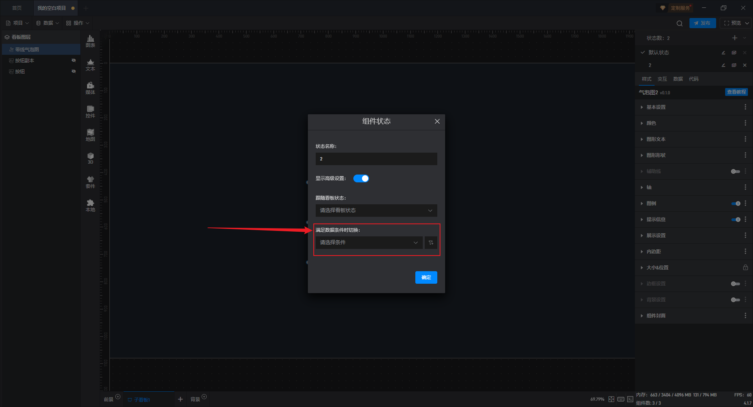Duplicate the 默认状态 state with its copy icon
This screenshot has height=407, width=753.
tap(734, 52)
